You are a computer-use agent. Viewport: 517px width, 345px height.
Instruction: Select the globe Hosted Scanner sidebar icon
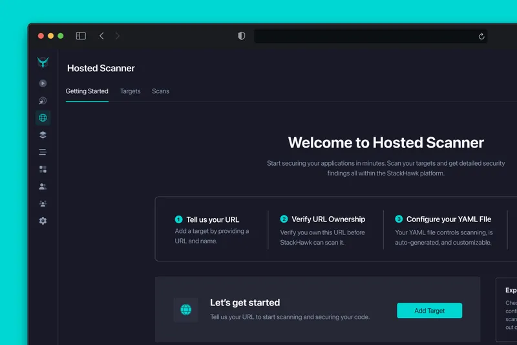pyautogui.click(x=43, y=118)
